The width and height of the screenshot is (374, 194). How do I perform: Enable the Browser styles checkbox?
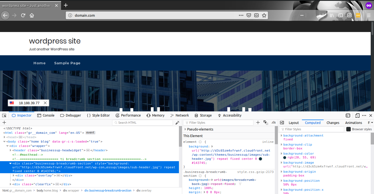pos(349,129)
